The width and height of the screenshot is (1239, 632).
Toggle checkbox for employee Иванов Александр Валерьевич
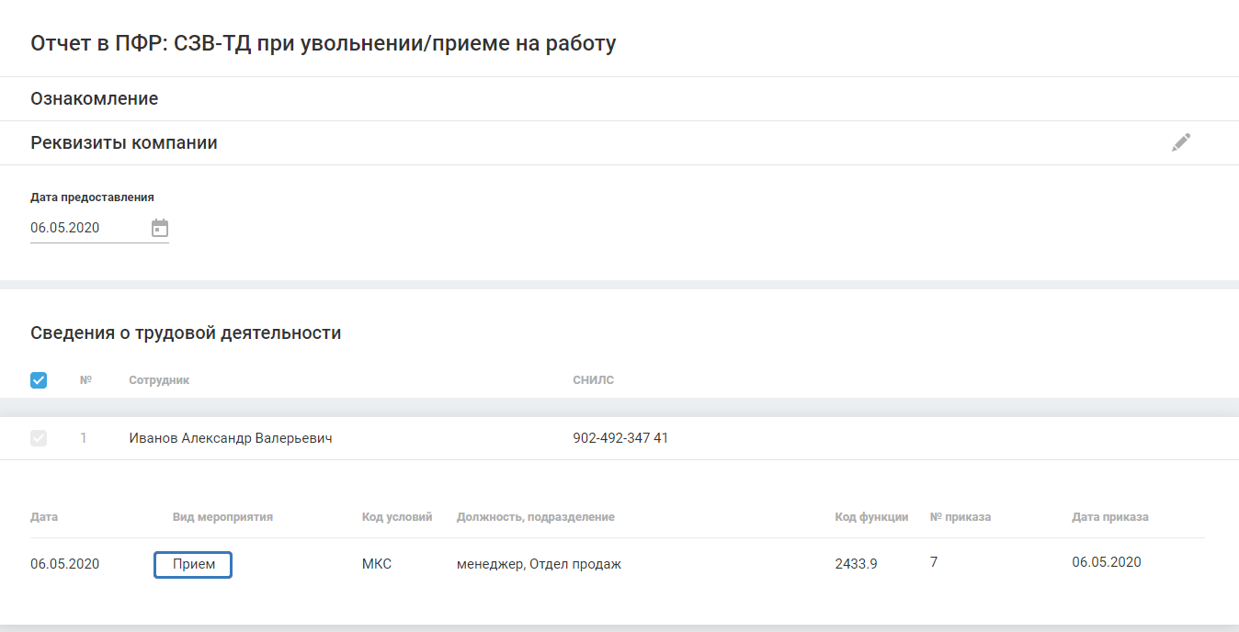coord(39,438)
